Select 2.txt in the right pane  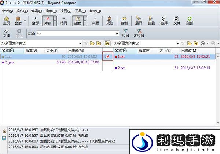tap(164, 68)
